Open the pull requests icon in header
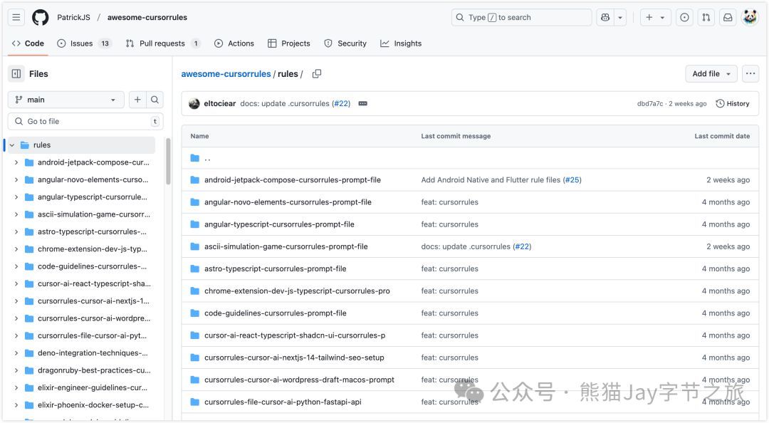Screen dimensions: 769x423 (x=706, y=17)
